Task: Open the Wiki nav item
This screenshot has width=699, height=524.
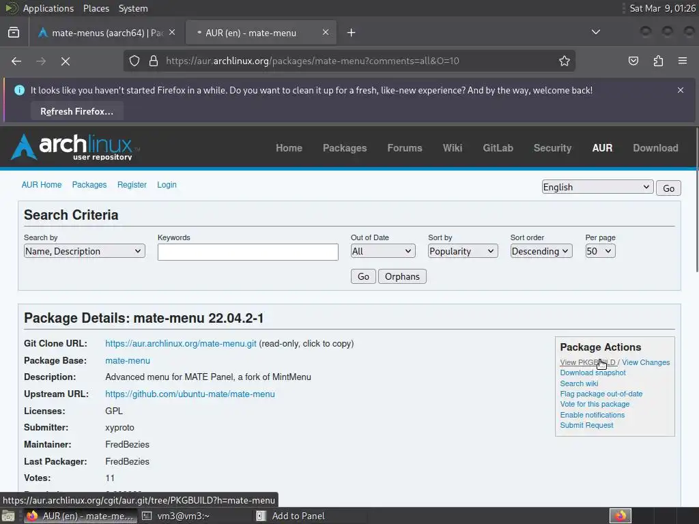Action: tap(452, 148)
